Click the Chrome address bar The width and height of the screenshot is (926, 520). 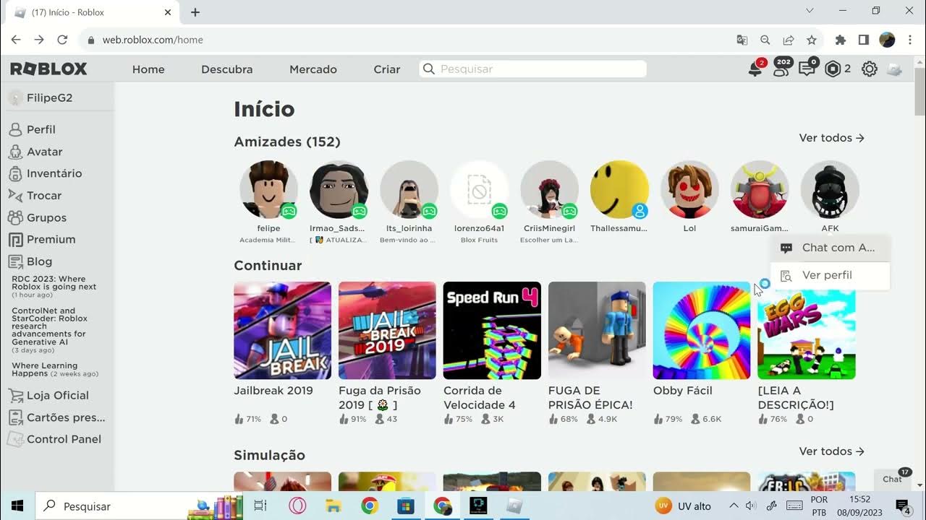click(405, 40)
